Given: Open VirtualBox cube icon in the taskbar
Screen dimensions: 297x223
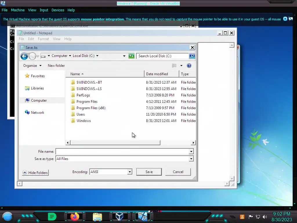Looking at the screenshot, I should click(119, 216).
